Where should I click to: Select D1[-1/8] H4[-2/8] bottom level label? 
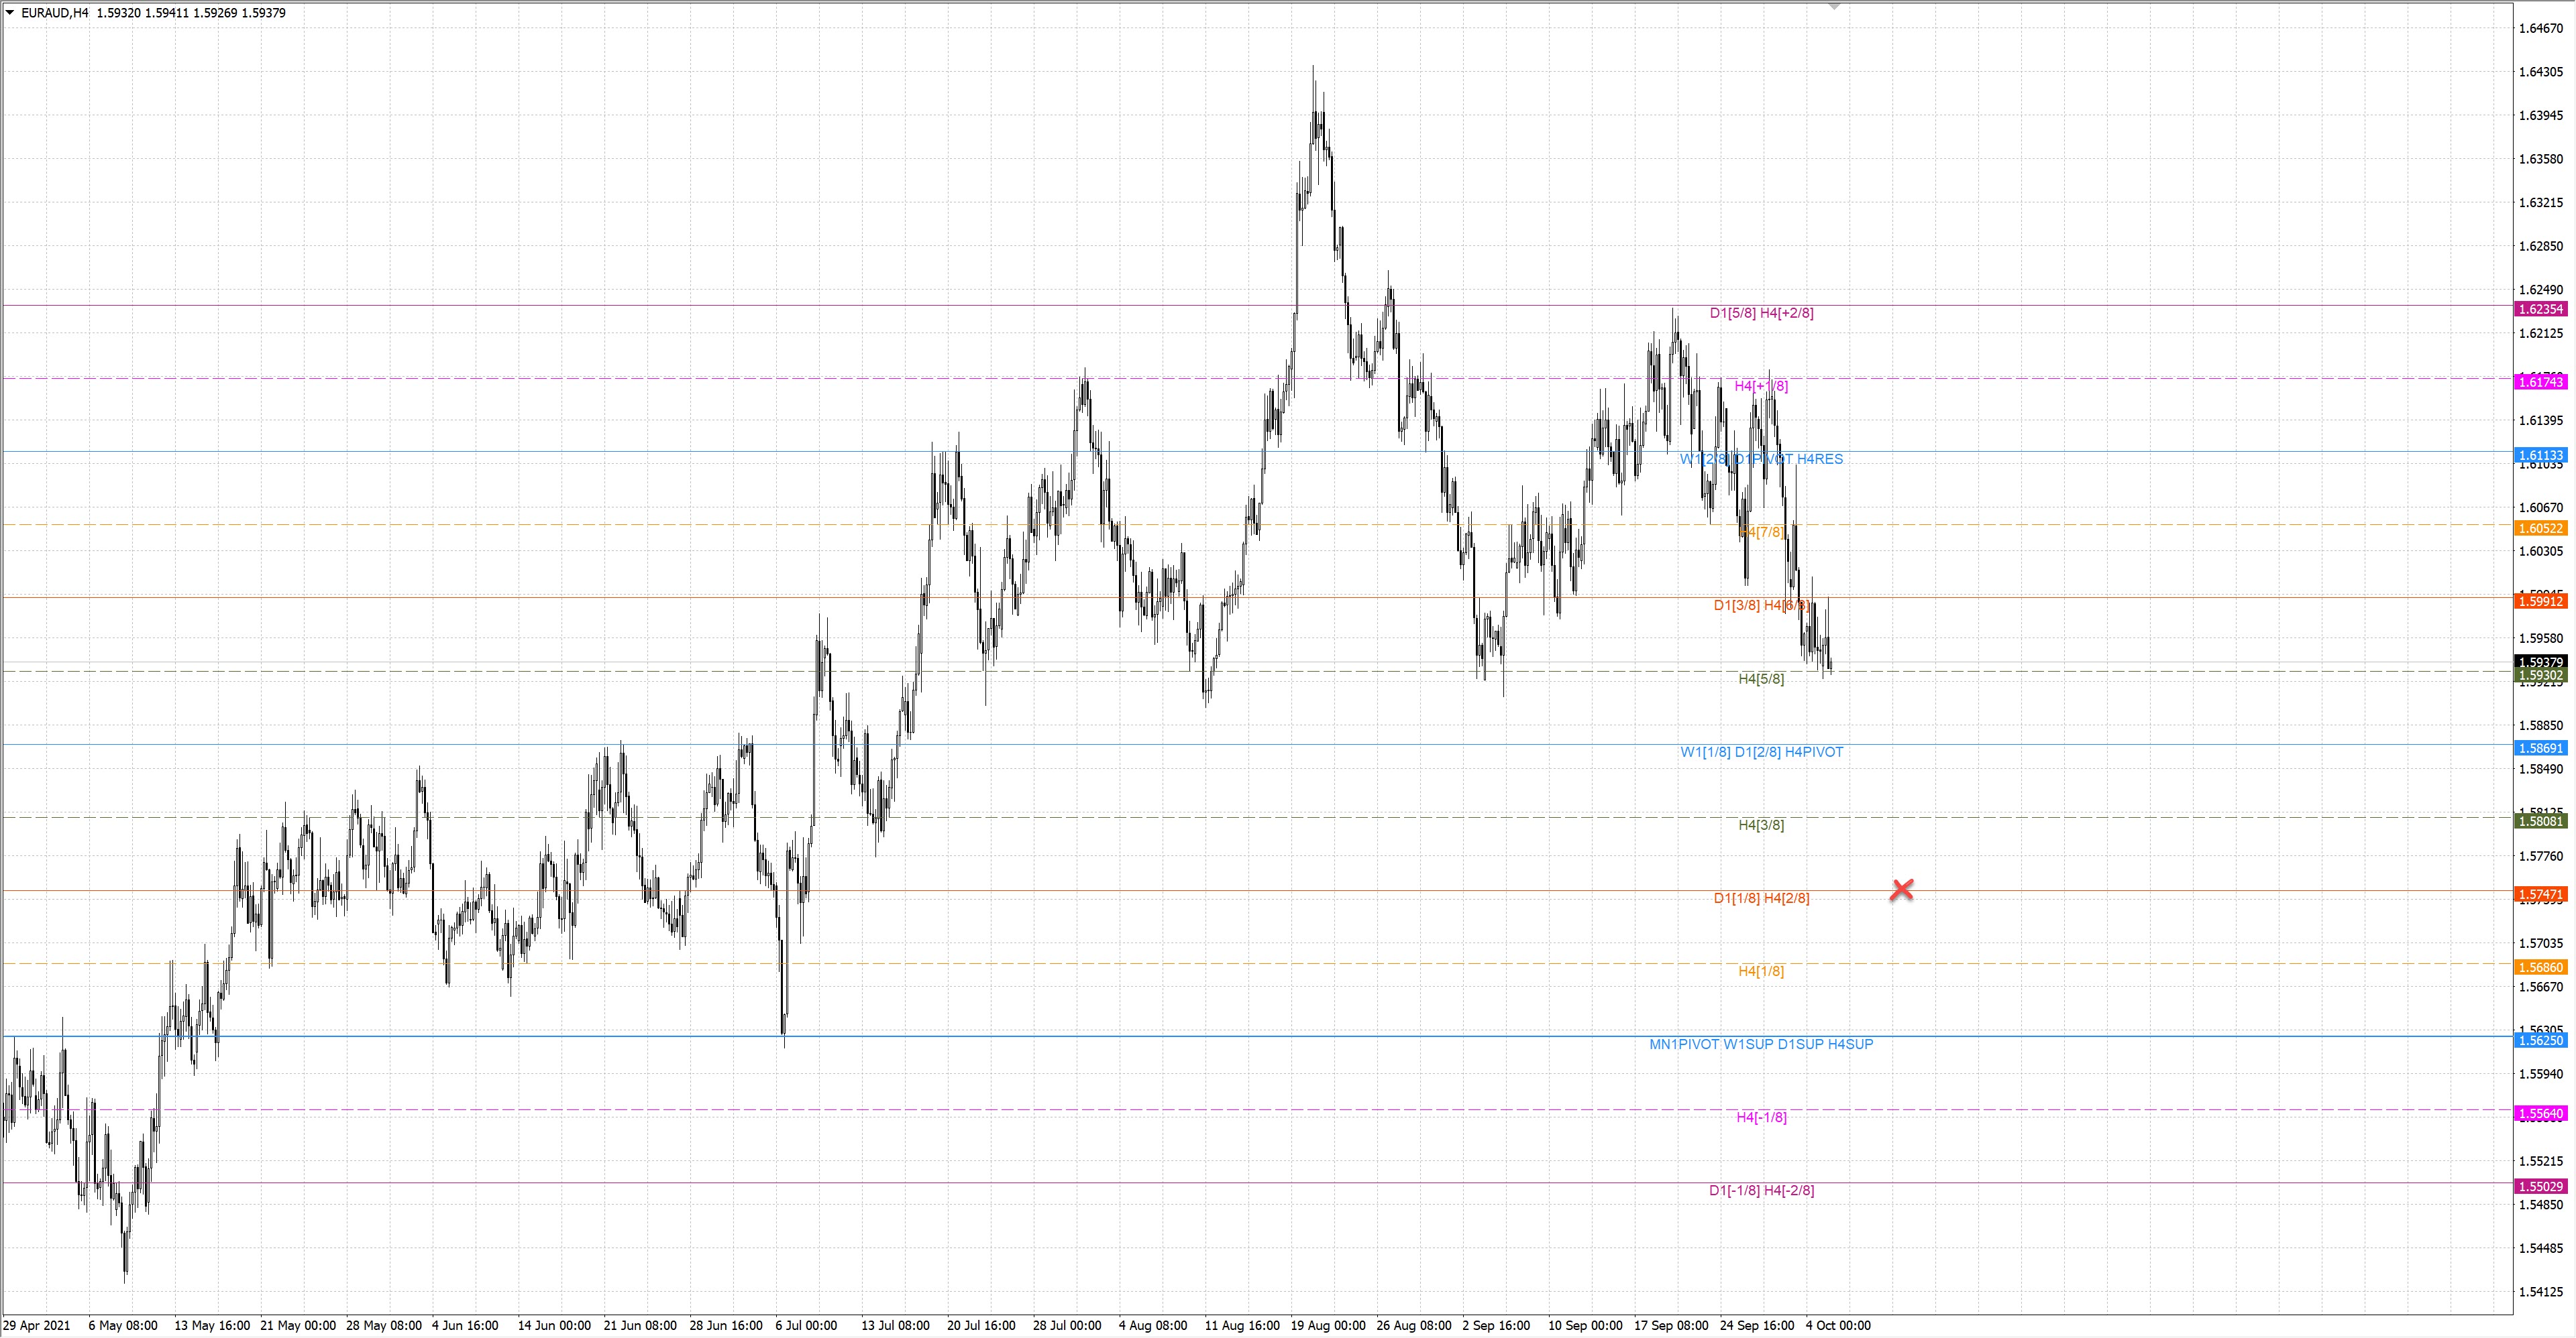coord(1761,1190)
